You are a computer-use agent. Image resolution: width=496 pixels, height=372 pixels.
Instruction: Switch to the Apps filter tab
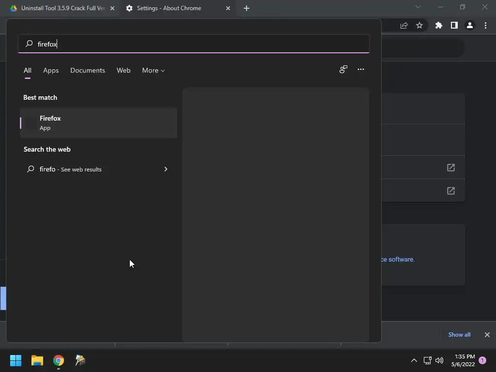point(51,70)
